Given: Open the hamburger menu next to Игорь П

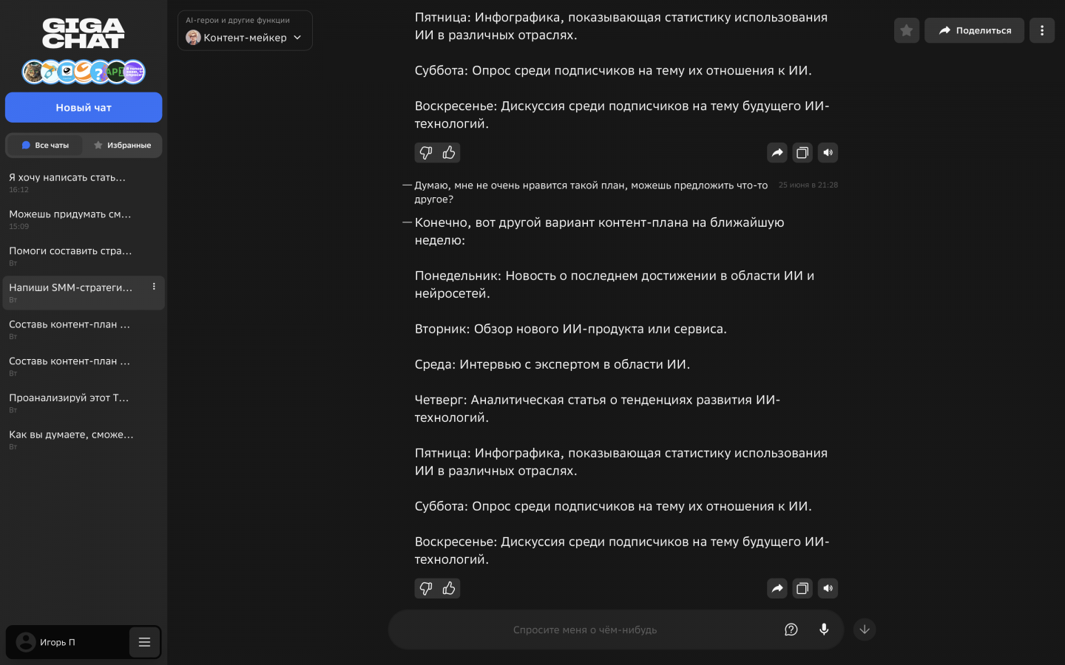Looking at the screenshot, I should 144,642.
